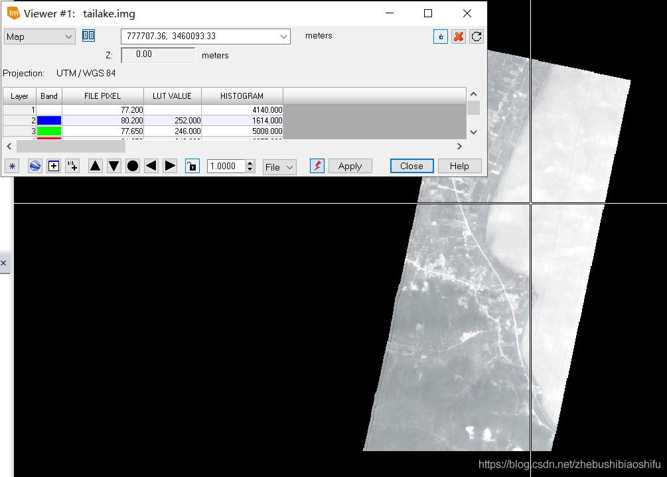Click the red X delete icon
This screenshot has width=667, height=477.
459,36
